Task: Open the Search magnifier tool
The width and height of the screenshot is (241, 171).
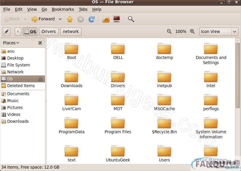Action: (x=131, y=19)
